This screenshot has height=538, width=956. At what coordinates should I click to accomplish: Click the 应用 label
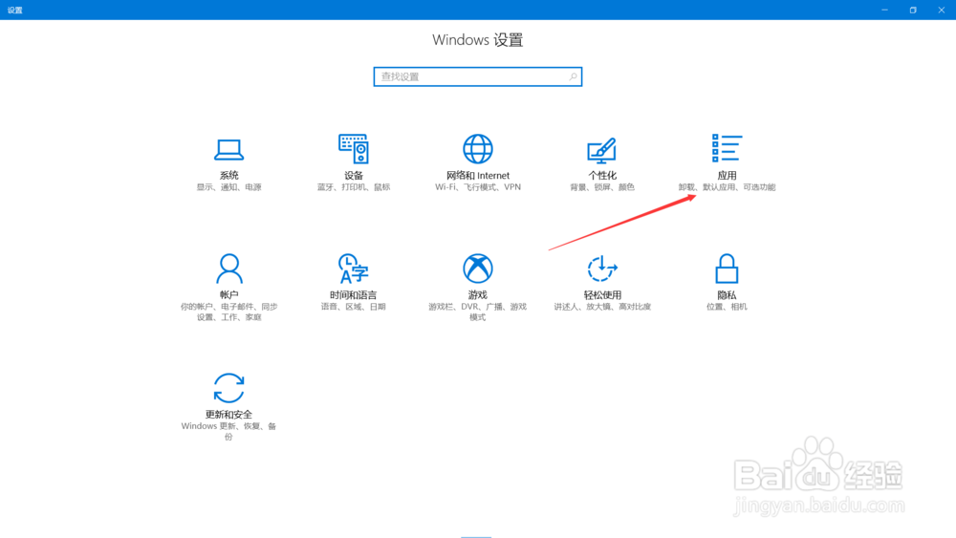pos(727,176)
